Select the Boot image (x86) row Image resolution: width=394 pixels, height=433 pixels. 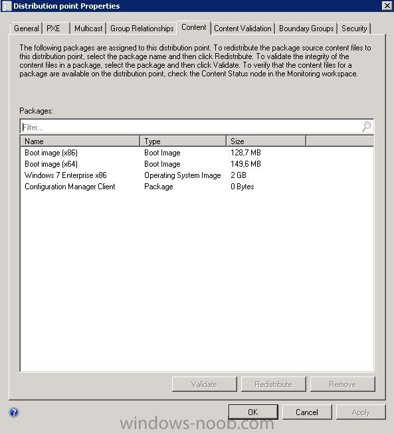(197, 153)
